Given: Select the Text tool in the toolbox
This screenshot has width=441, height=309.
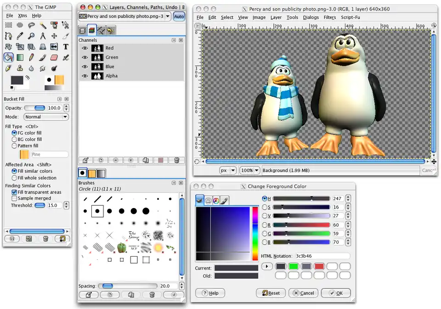Looking at the screenshot, I should coord(66,47).
